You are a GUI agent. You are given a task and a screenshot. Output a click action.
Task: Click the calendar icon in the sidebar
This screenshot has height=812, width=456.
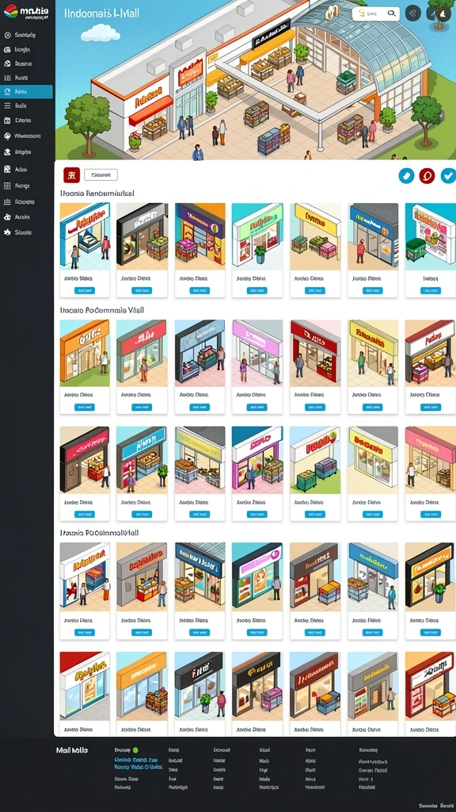(x=7, y=121)
